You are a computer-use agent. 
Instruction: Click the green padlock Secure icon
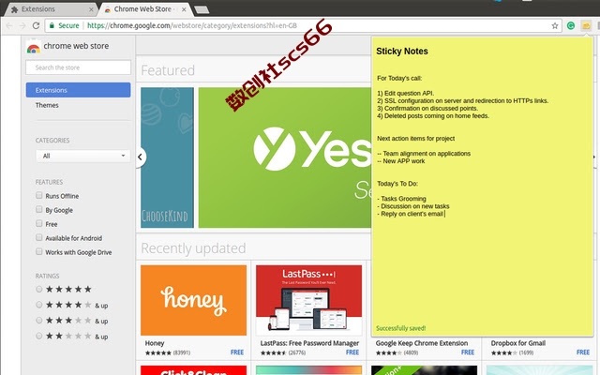pyautogui.click(x=52, y=25)
